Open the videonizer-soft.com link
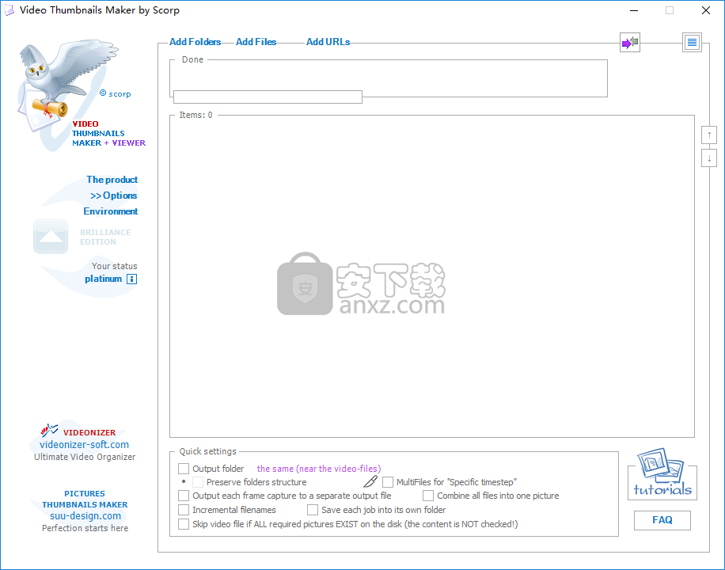725x570 pixels. [84, 445]
